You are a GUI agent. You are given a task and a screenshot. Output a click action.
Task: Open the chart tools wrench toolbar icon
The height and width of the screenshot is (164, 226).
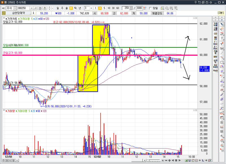(x=175, y=8)
